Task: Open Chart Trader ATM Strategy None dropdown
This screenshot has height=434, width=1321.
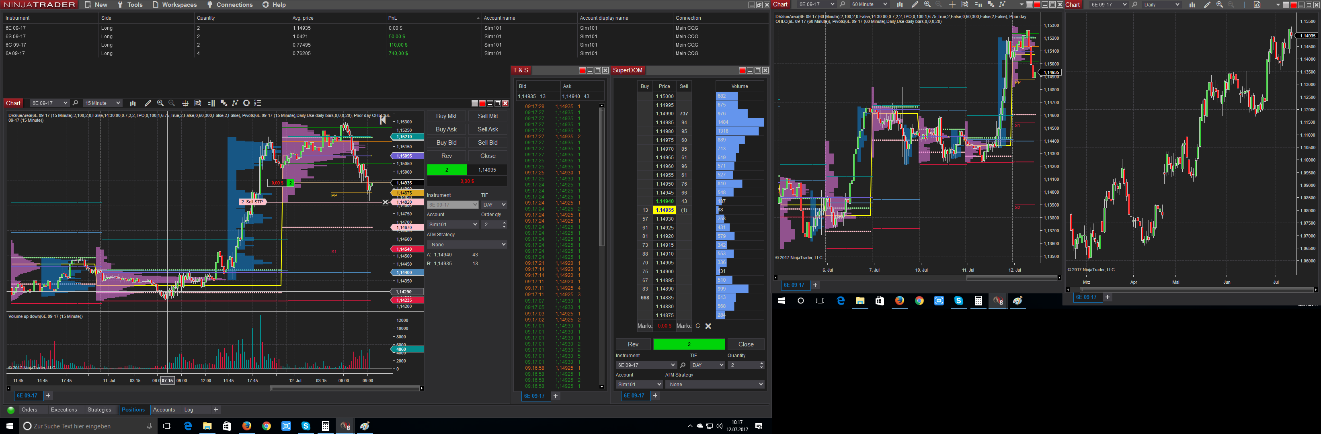Action: pyautogui.click(x=467, y=244)
